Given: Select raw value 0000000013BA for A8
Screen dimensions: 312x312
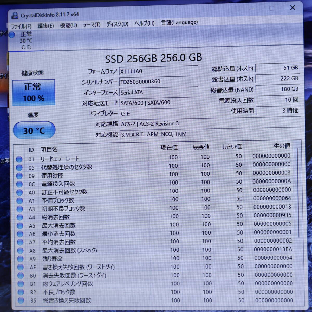Looking at the screenshot, I should point(273,249).
